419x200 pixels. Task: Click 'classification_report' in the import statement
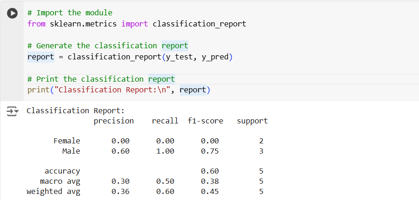point(199,24)
